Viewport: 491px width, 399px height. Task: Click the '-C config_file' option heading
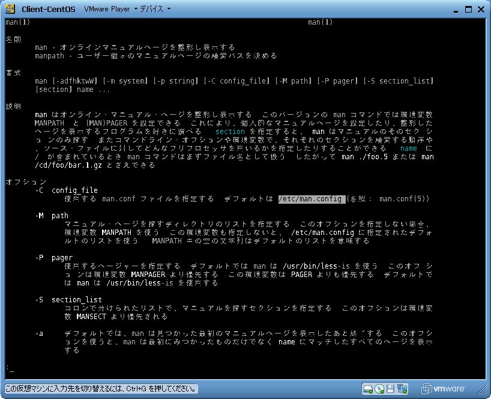(x=66, y=190)
